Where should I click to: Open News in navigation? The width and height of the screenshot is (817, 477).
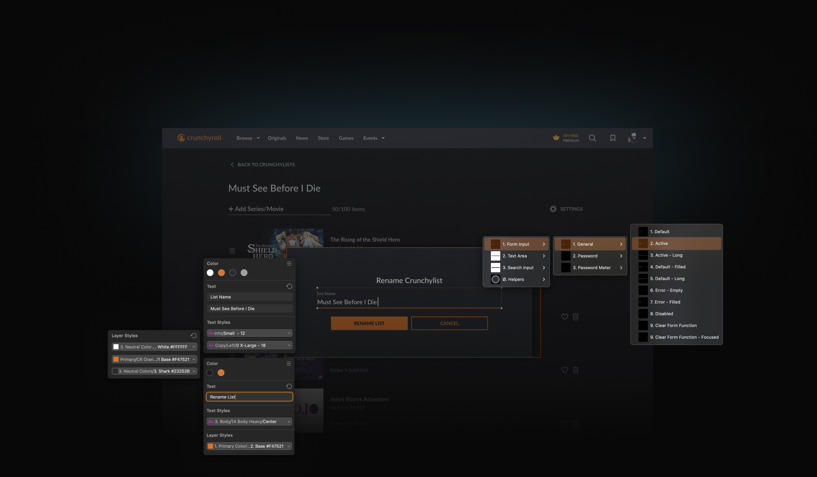302,138
